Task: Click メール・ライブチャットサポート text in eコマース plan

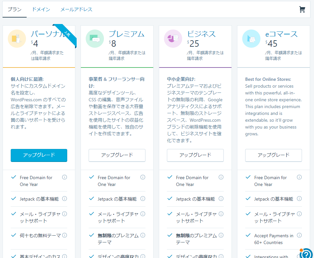Action: click(x=275, y=217)
